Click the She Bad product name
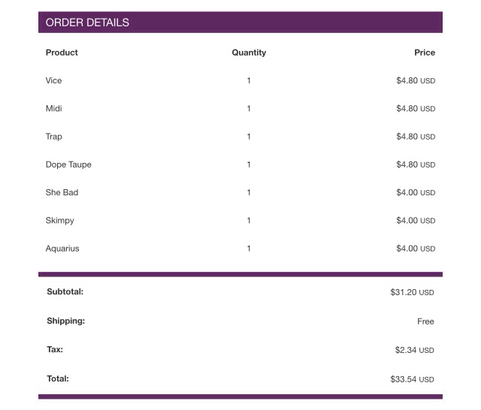Viewport: 481px width, 410px height. click(x=62, y=193)
